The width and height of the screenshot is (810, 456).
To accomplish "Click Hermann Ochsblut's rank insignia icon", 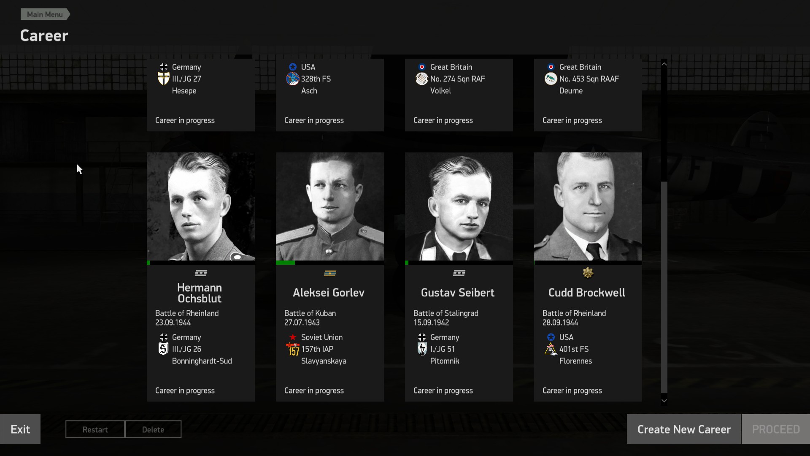I will (x=201, y=273).
